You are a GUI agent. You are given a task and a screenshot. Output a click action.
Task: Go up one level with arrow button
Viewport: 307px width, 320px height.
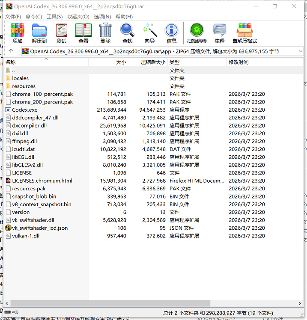click(11, 51)
